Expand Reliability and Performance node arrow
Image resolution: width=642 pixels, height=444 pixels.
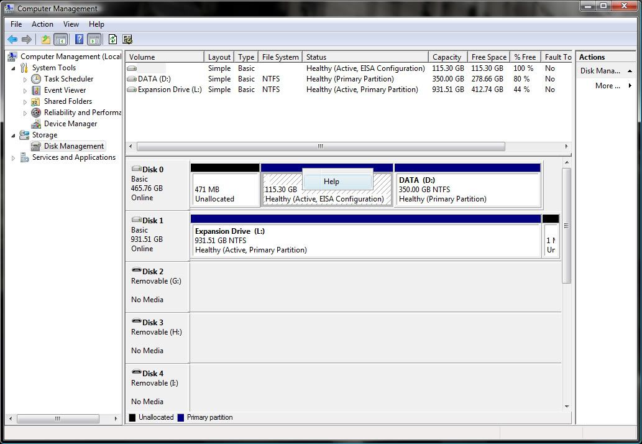coord(25,113)
